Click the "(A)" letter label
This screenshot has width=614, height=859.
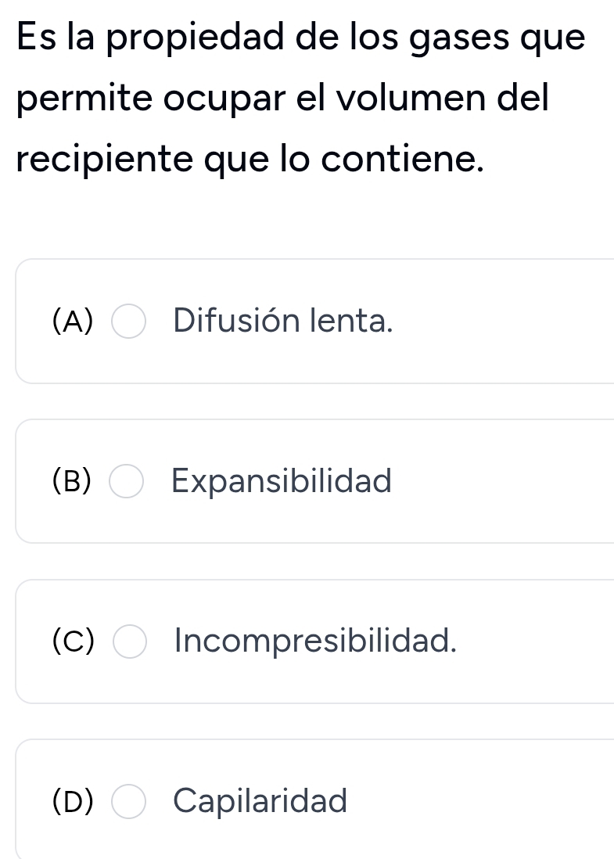click(73, 321)
